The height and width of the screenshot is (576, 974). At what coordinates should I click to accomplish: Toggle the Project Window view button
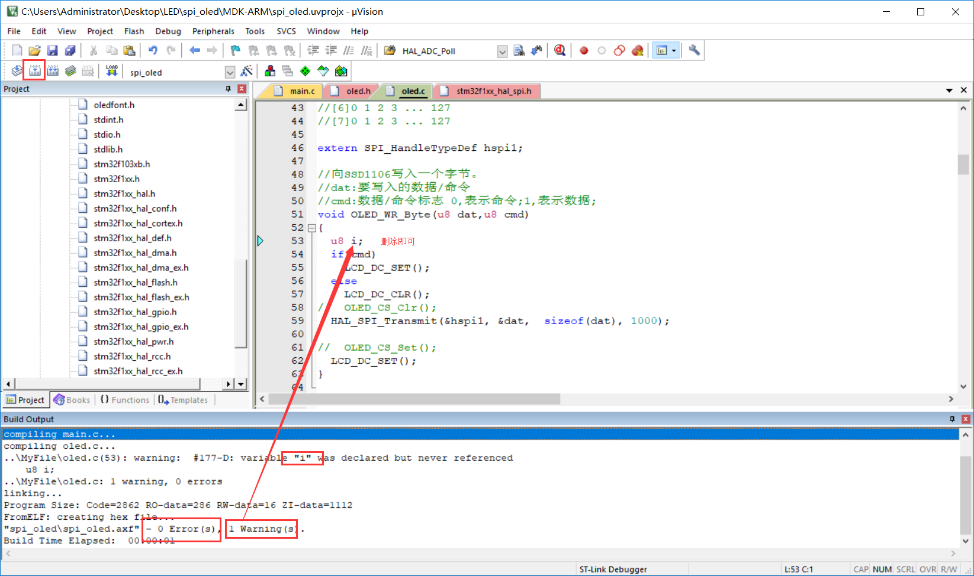pyautogui.click(x=662, y=51)
